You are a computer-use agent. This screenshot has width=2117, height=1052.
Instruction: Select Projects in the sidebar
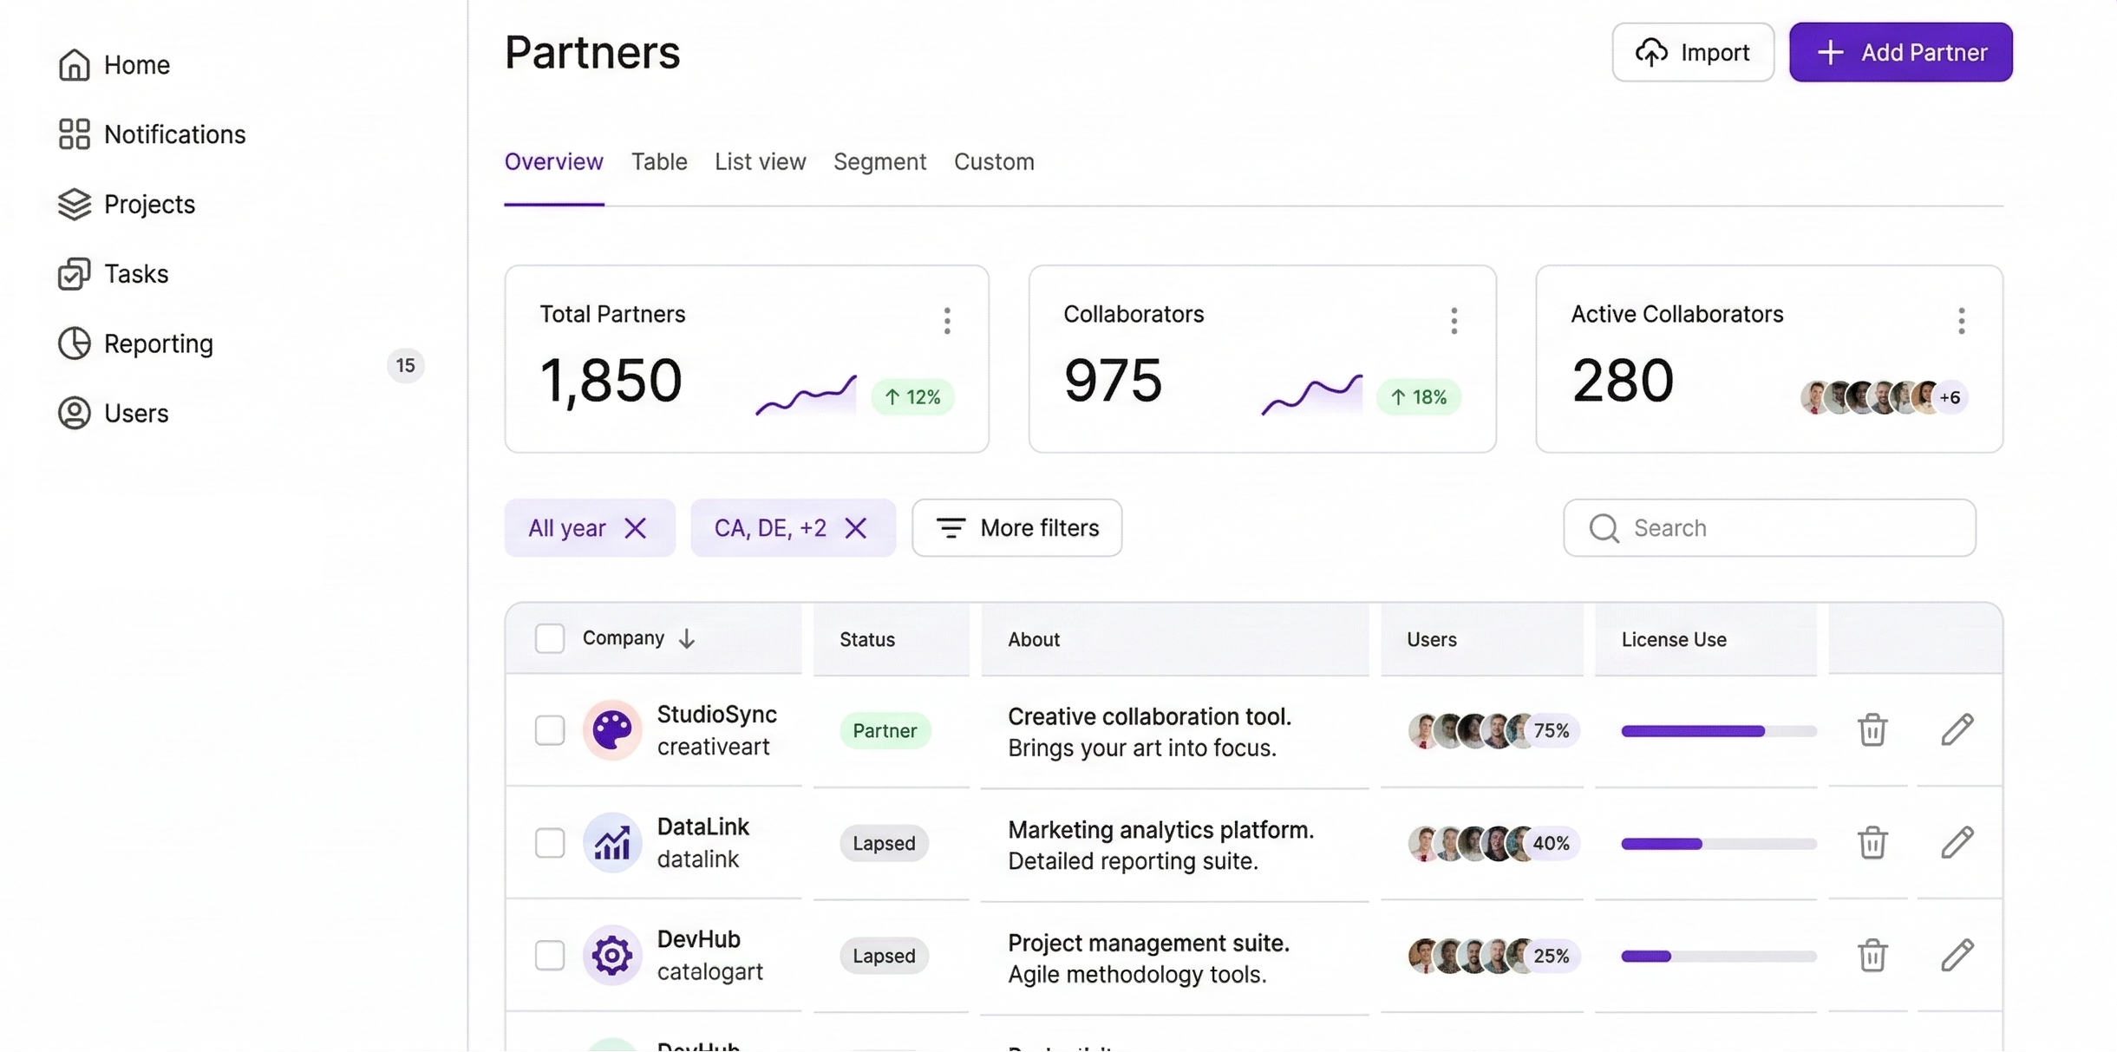[149, 205]
